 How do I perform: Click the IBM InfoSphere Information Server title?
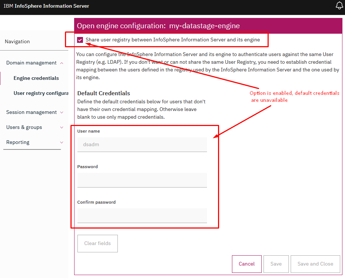click(x=46, y=6)
